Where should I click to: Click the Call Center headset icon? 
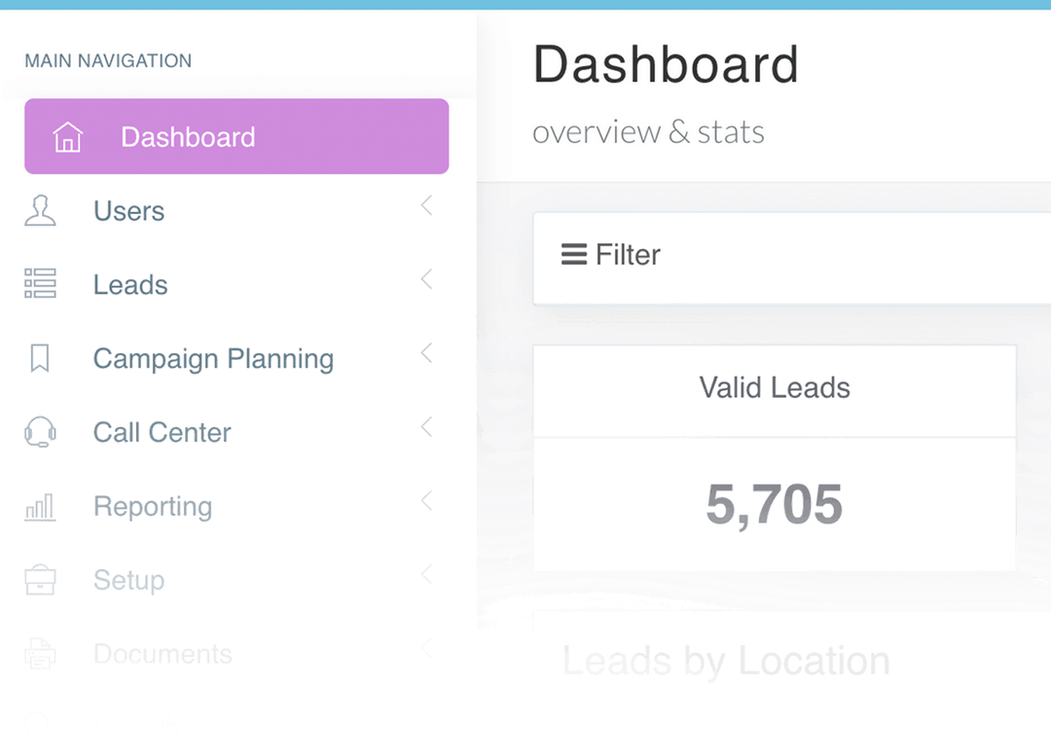[40, 432]
